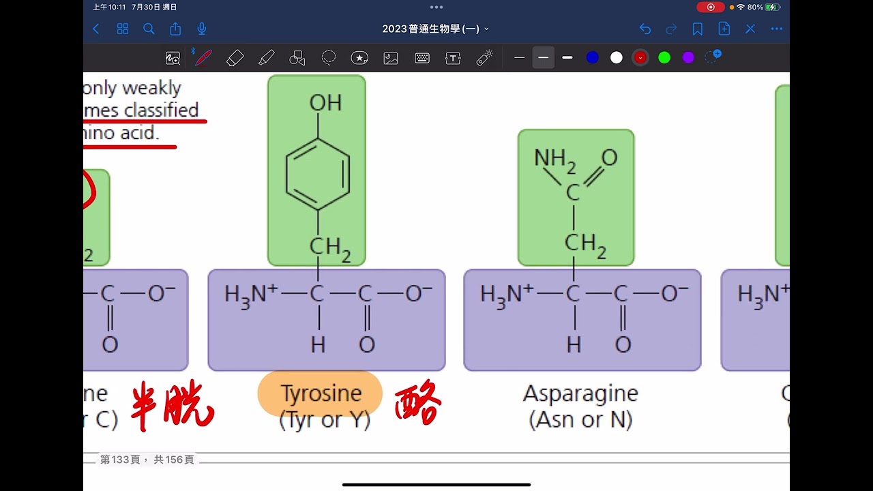
Task: Select the Text box tool
Action: (x=453, y=58)
